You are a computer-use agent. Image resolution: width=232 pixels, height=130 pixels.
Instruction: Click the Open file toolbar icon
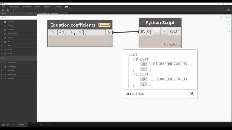8,10
